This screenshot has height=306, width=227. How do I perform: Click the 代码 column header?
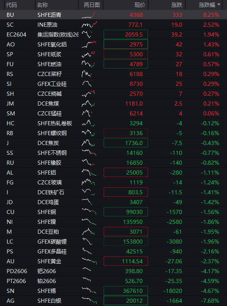[12, 5]
